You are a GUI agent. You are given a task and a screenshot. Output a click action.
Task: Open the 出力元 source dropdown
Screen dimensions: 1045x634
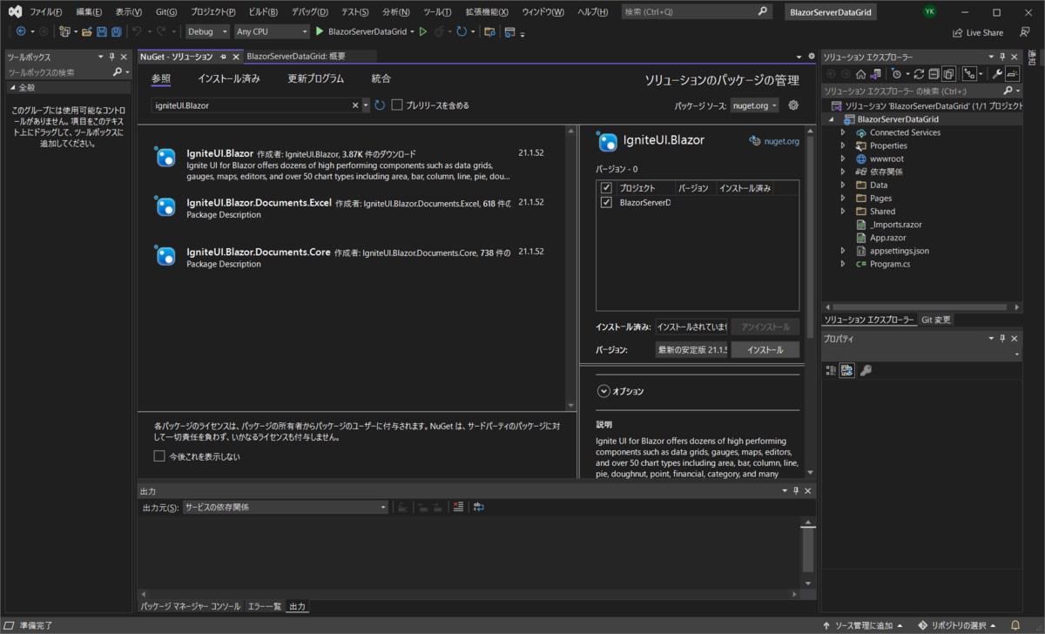[285, 507]
